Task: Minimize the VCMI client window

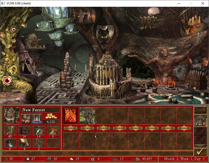Action: [x=179, y=3]
